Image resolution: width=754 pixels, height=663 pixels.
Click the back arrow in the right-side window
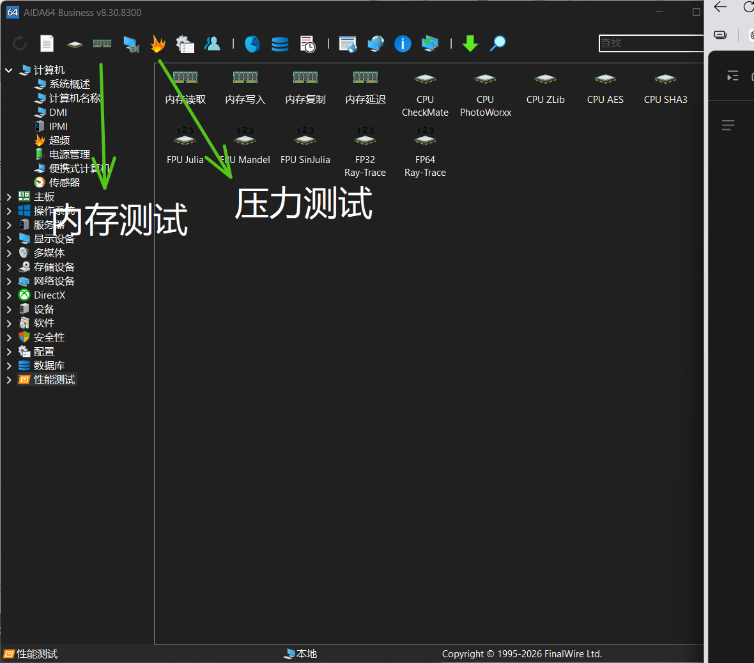tap(720, 7)
